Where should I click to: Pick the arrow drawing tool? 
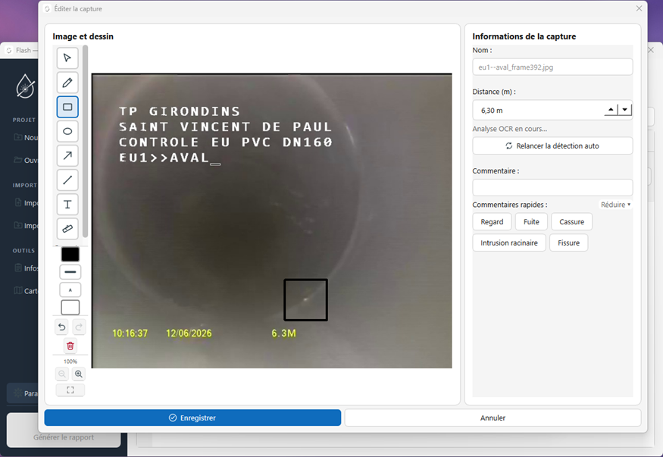[x=67, y=155]
